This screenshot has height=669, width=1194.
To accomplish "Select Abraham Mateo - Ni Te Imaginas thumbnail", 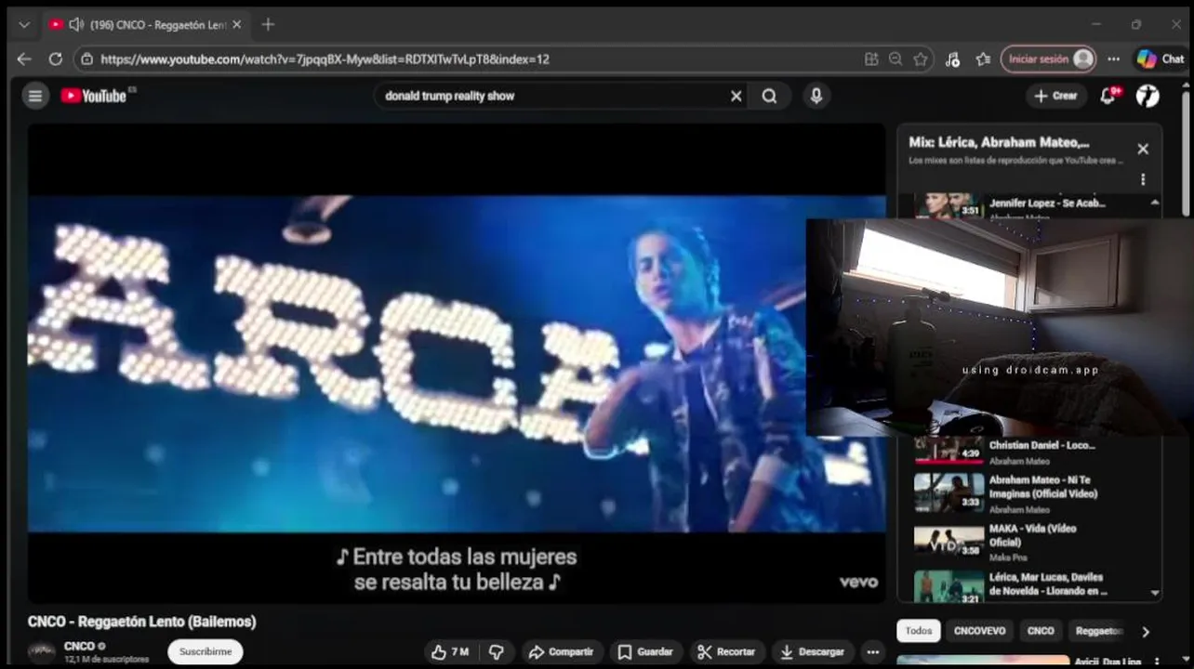I will click(x=949, y=493).
